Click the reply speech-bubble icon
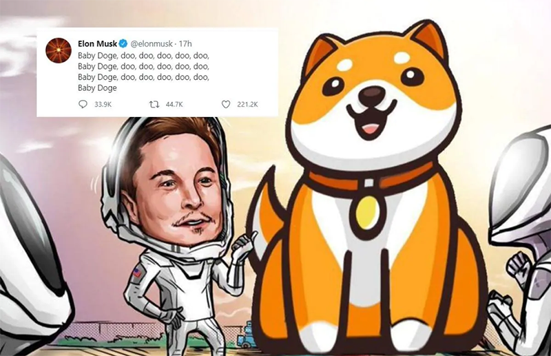Screen dimensions: 551x356 (x=83, y=105)
